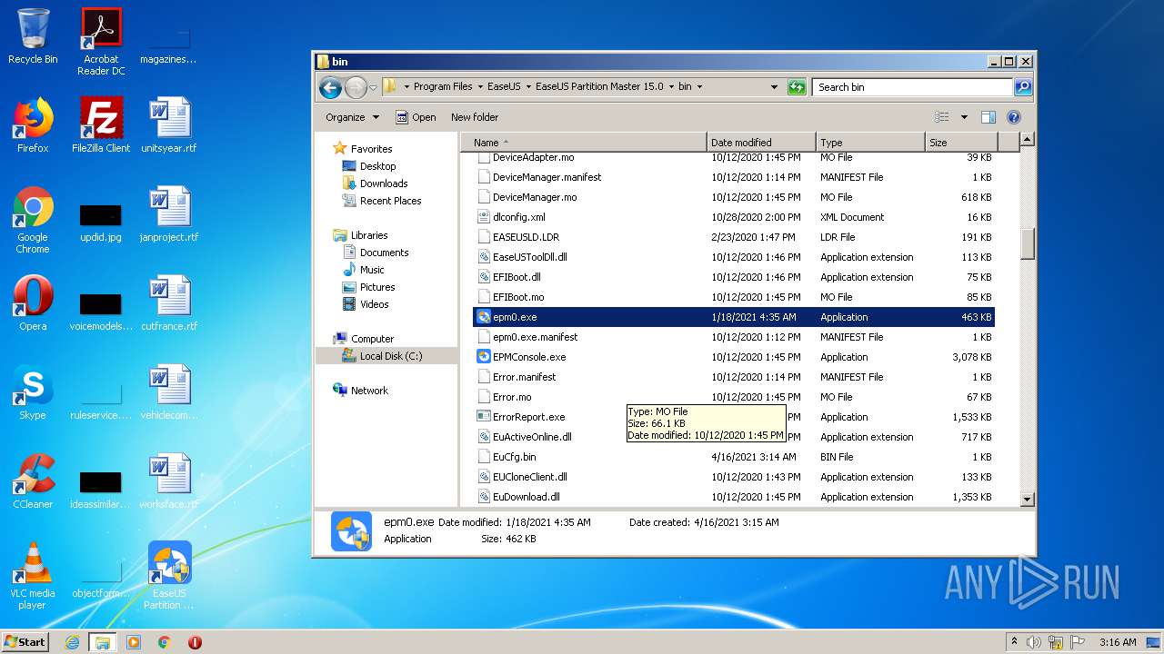This screenshot has width=1164, height=654.
Task: Select the EuCfg.bin file
Action: coord(735,457)
